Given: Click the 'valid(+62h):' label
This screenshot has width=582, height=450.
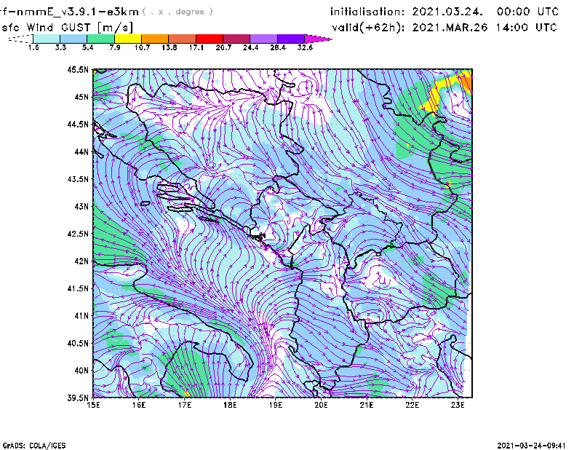Looking at the screenshot, I should click(368, 28).
